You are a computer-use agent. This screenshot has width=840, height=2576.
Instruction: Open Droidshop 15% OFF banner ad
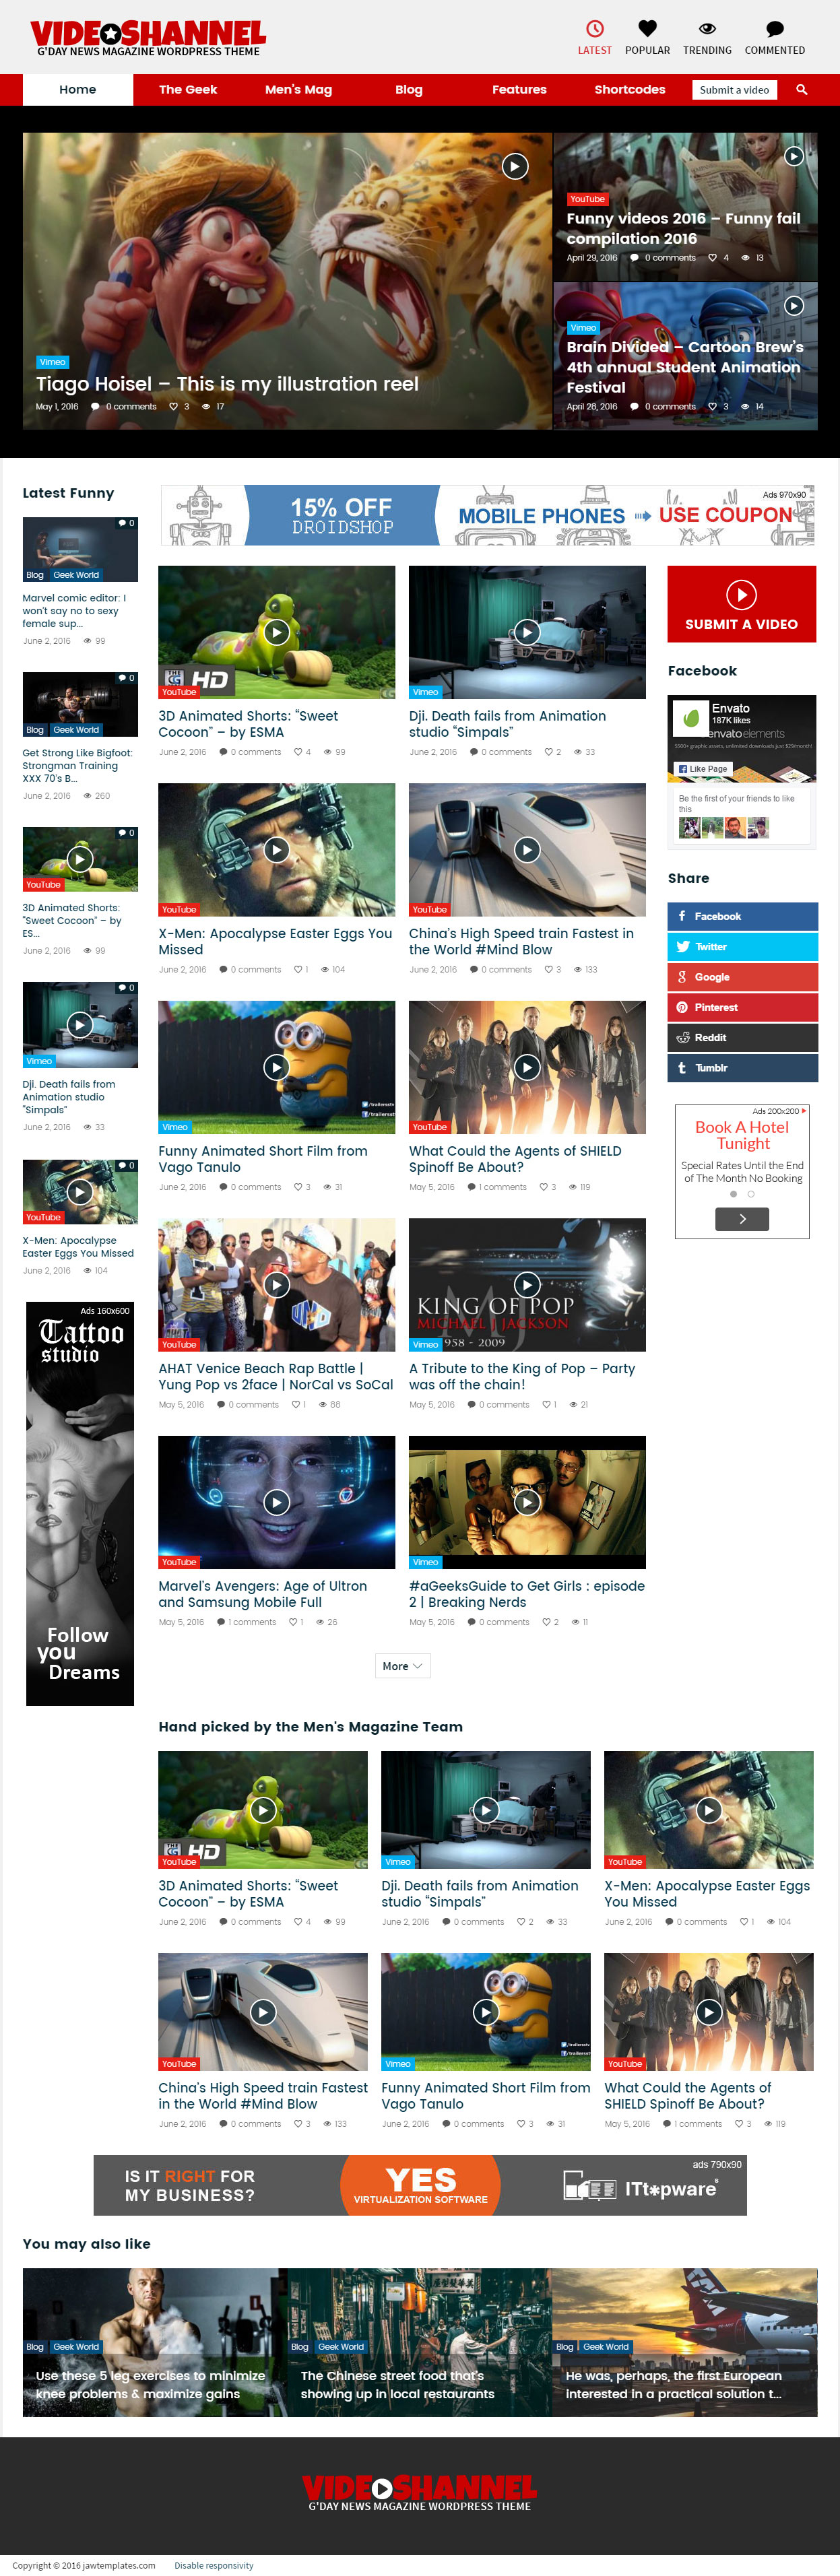tap(488, 515)
